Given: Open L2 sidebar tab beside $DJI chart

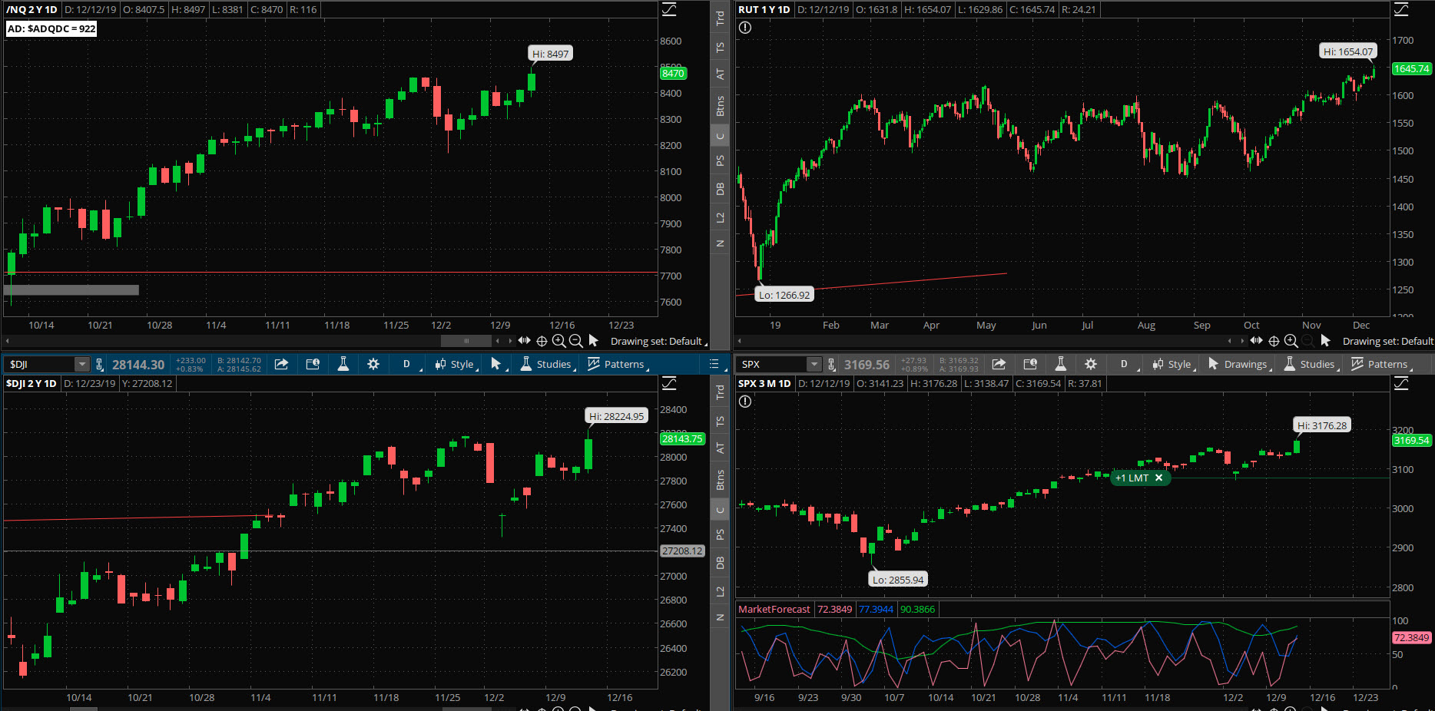Looking at the screenshot, I should 720,591.
